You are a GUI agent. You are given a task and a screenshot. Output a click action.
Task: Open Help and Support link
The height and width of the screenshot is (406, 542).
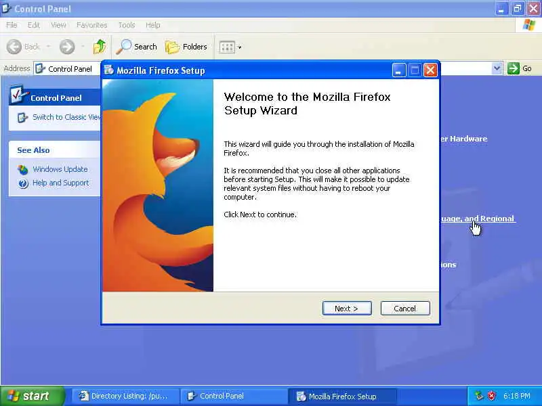click(x=61, y=183)
